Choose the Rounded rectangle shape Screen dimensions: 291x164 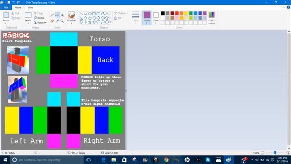tap(98, 14)
